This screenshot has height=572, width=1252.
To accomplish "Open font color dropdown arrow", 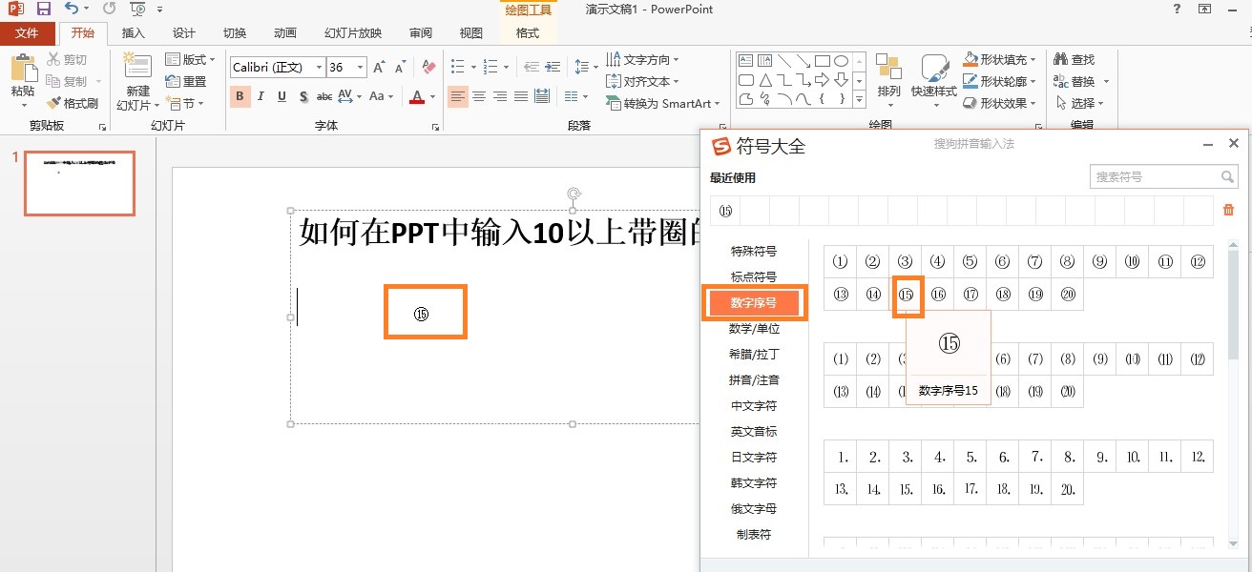I will pos(432,96).
